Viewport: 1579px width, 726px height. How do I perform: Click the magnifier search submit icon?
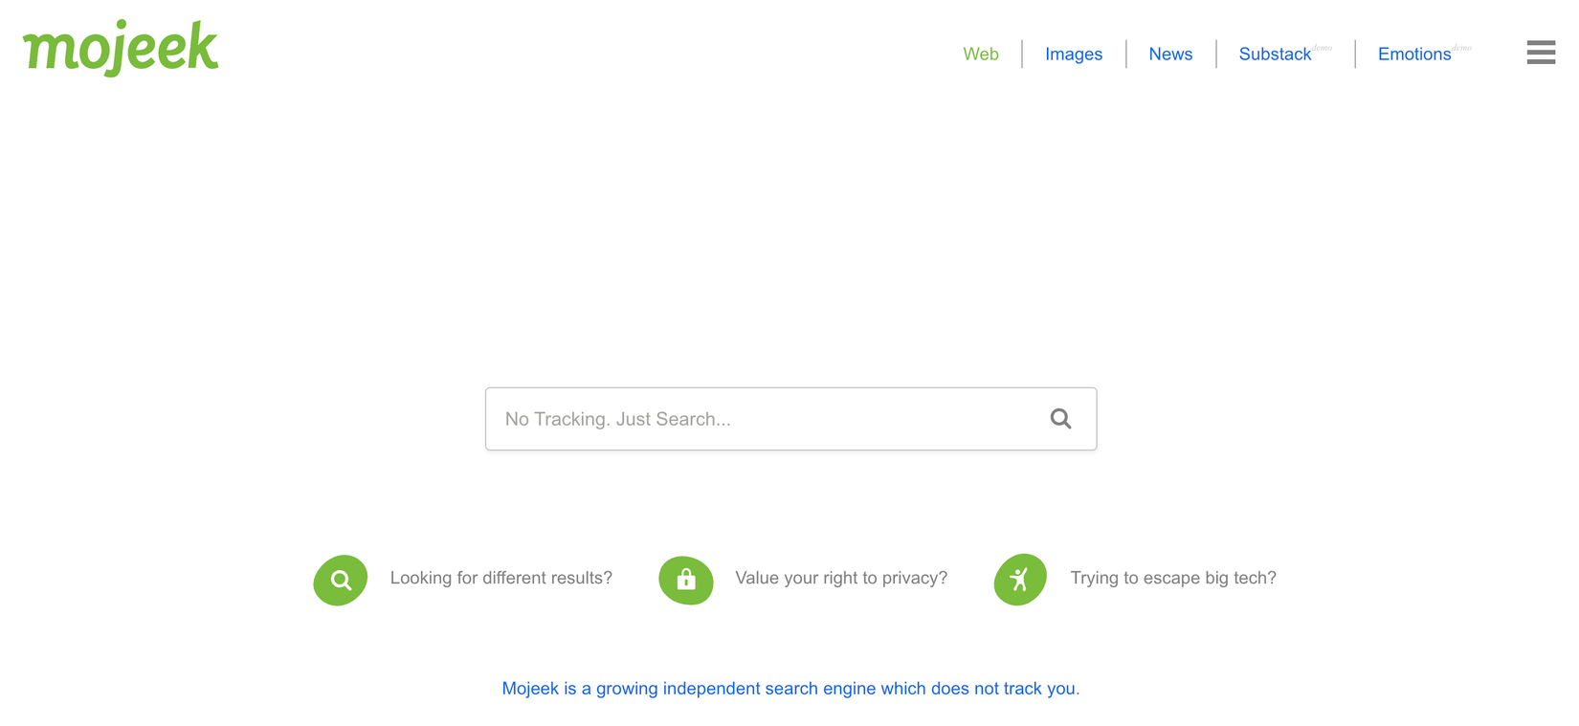tap(1060, 419)
